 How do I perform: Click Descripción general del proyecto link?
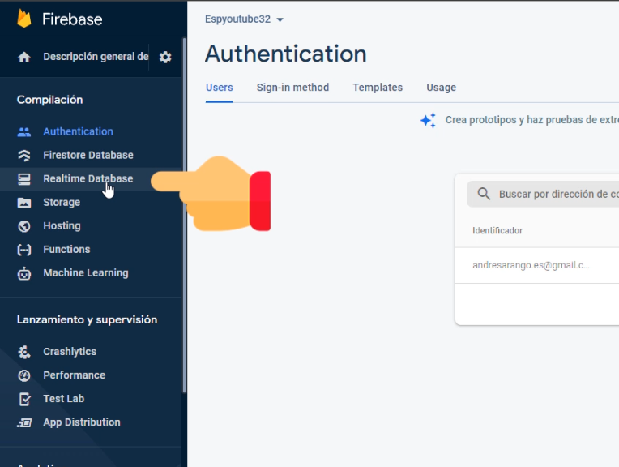96,57
